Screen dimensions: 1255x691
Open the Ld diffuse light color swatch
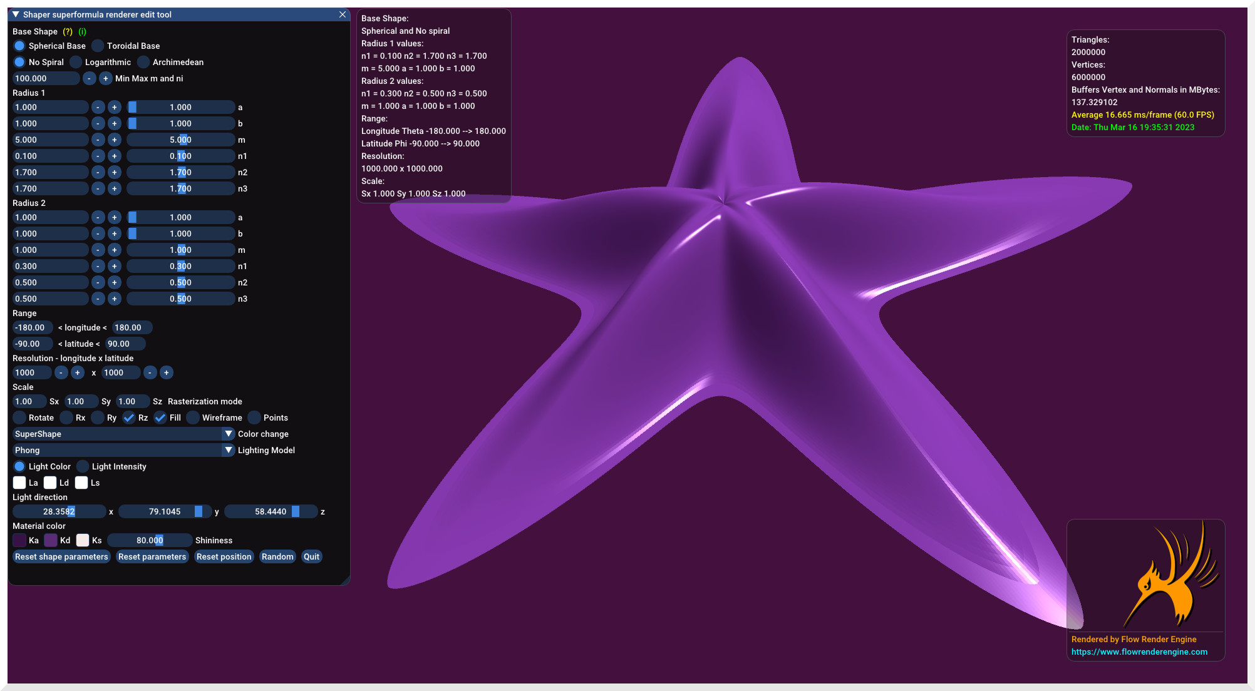click(x=50, y=483)
